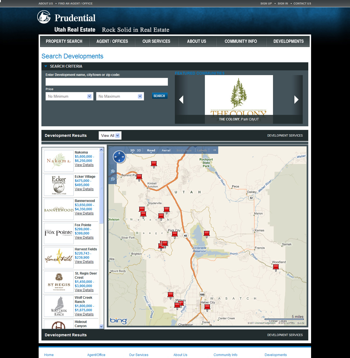350x358 pixels.
Task: Select the red pin at Summit Park
Action: point(139,177)
